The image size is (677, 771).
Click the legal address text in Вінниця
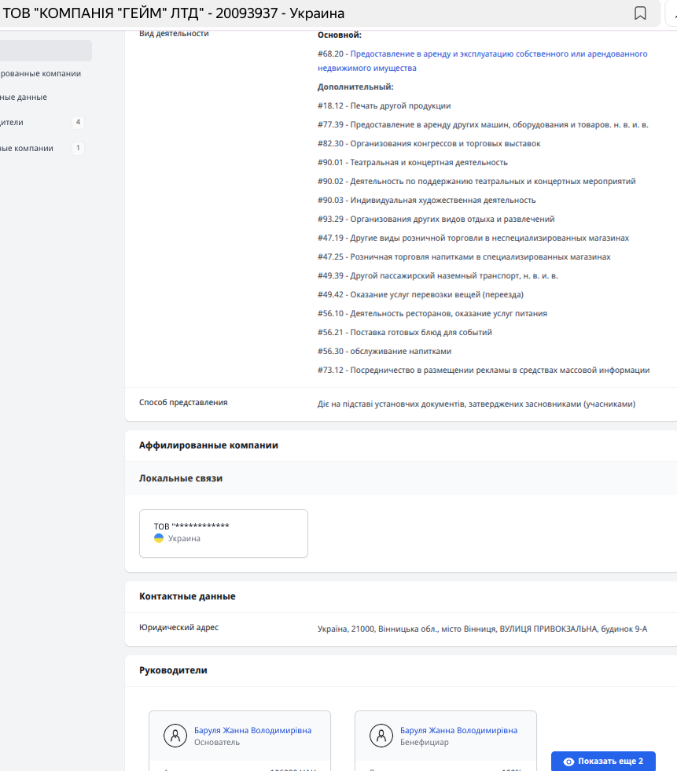[482, 629]
